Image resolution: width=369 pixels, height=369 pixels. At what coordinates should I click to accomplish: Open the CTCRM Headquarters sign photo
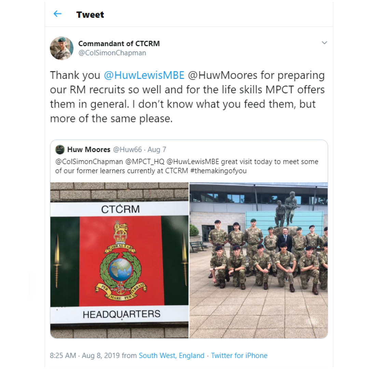(x=119, y=260)
